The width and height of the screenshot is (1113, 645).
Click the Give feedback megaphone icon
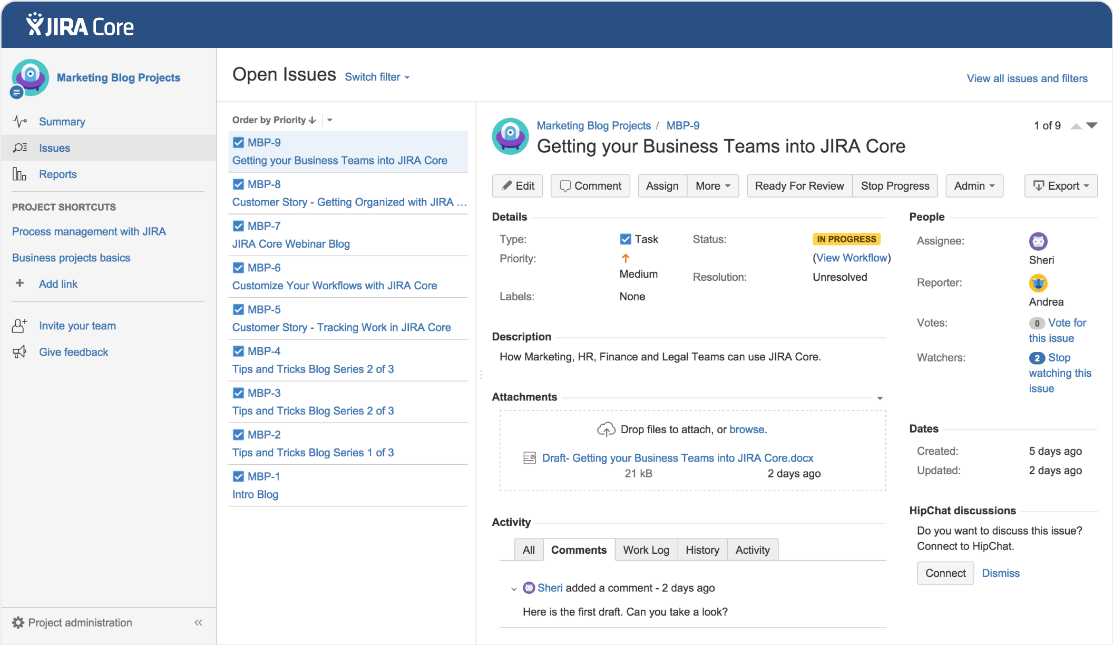(x=19, y=352)
